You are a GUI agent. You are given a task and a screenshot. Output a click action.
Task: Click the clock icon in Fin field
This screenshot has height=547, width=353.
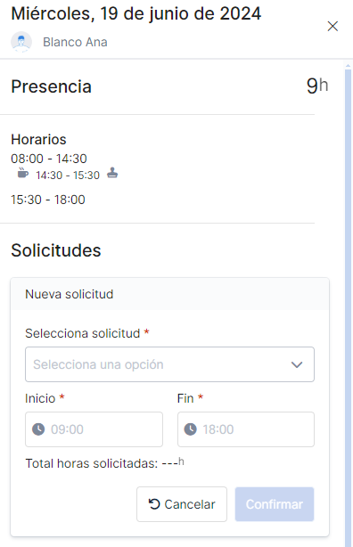[x=190, y=429]
